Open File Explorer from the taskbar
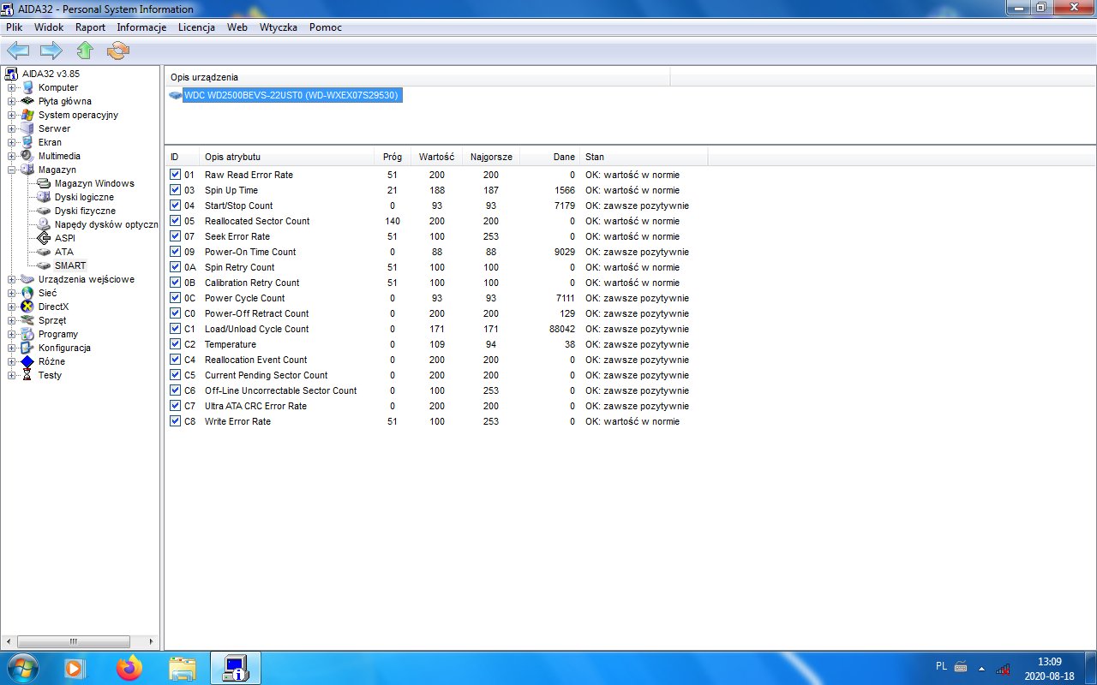This screenshot has width=1097, height=685. 183,667
